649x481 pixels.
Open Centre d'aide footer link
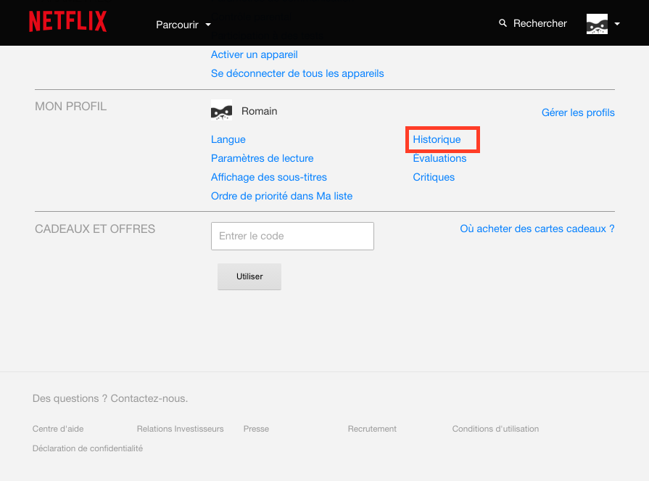tap(58, 429)
